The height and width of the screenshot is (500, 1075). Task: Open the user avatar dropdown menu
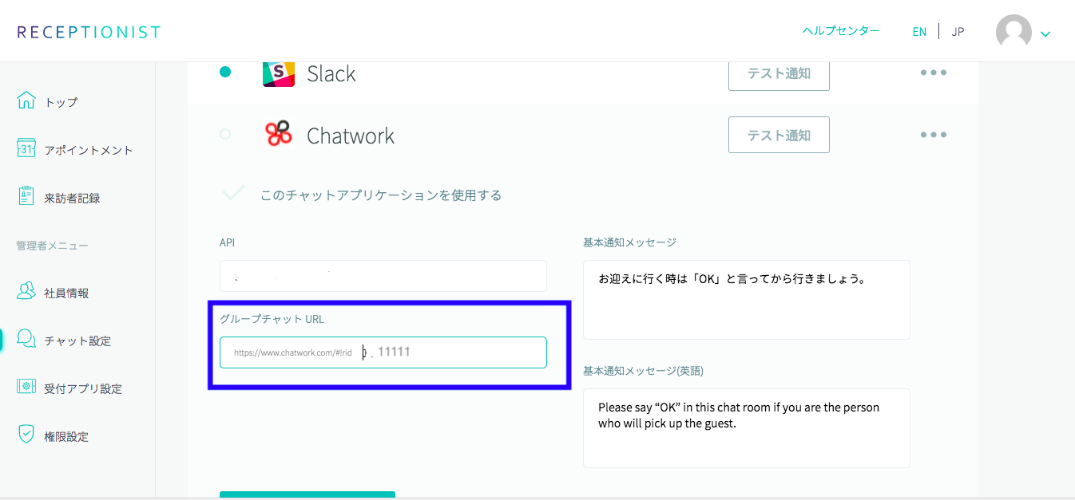point(1022,33)
